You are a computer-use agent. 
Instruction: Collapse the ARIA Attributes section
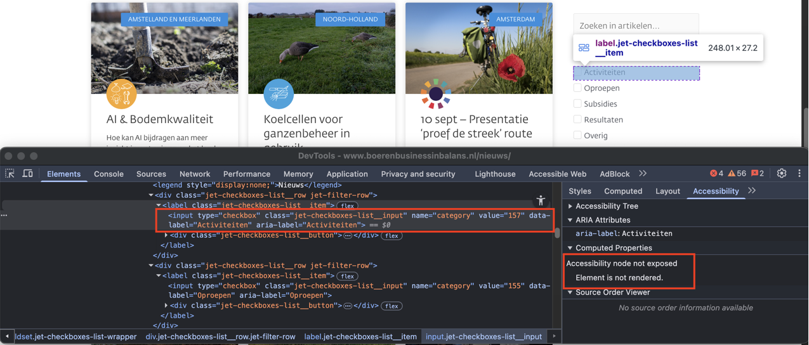pos(570,220)
